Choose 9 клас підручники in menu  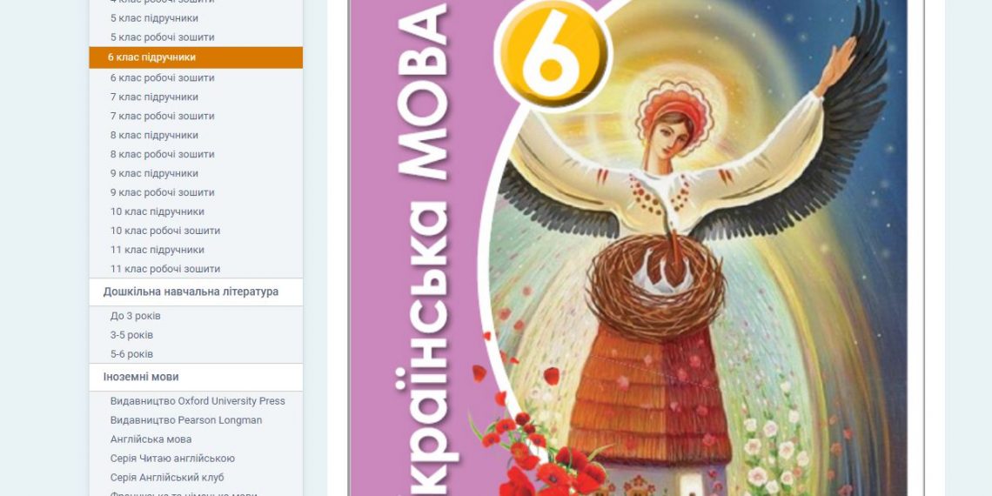coord(154,173)
